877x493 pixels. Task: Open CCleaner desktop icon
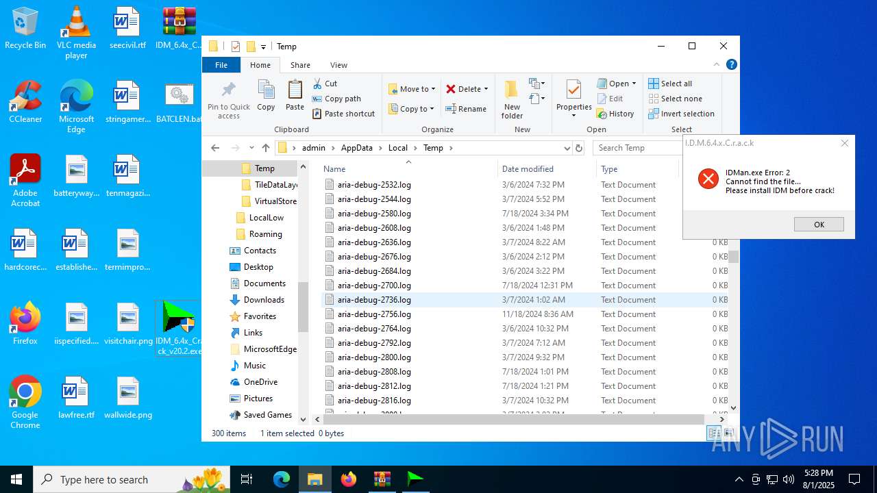pyautogui.click(x=25, y=103)
